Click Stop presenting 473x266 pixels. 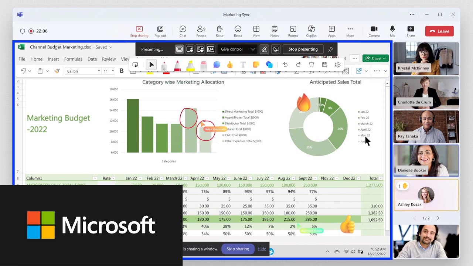[303, 49]
